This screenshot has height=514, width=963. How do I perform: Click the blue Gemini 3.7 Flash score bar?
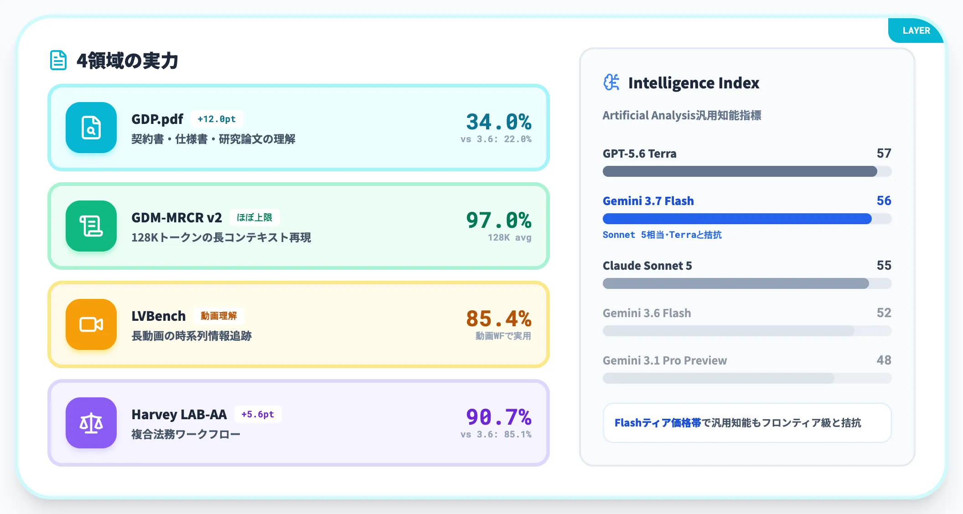coord(747,219)
